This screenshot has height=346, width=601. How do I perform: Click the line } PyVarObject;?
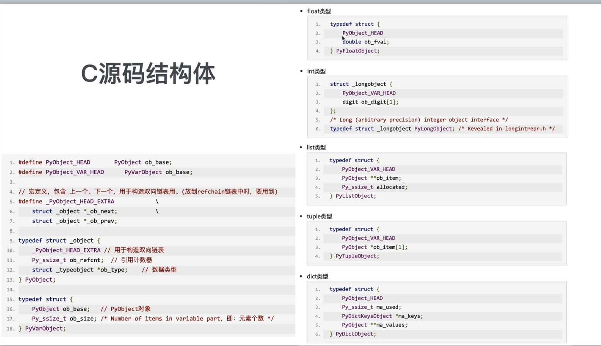42,329
